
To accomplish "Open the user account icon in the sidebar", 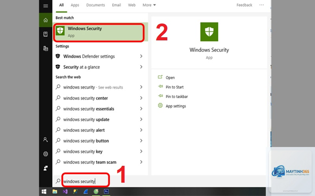I will pos(46,140).
